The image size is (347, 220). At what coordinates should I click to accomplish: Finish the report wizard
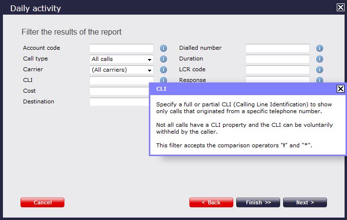pos(258,202)
